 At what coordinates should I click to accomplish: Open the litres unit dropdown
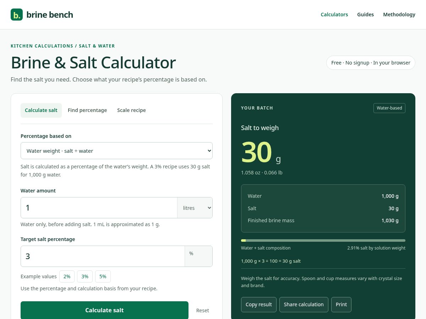pyautogui.click(x=195, y=208)
